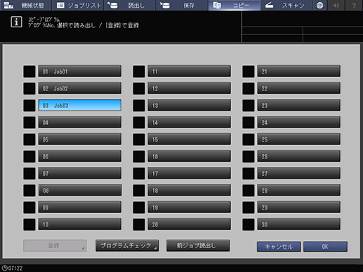Click the clock icon at bottom left
The height and width of the screenshot is (272, 363).
click(4, 268)
